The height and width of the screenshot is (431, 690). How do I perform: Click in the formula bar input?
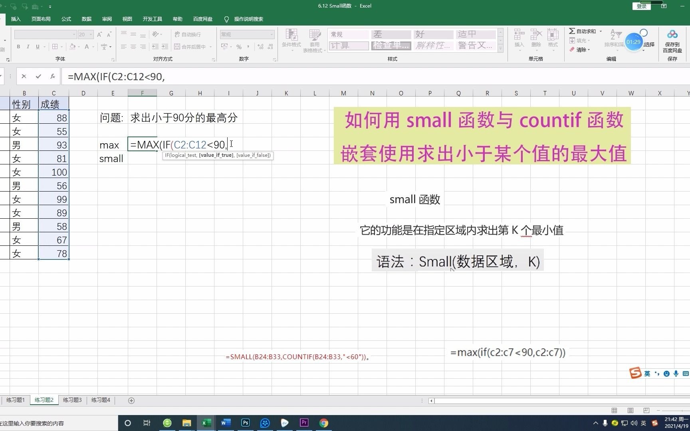pos(375,76)
